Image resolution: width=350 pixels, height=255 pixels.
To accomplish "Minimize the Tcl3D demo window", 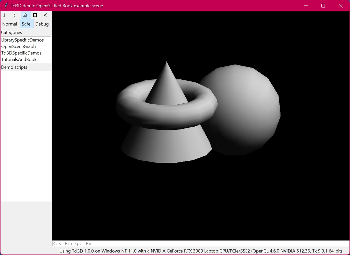I will coord(305,5).
